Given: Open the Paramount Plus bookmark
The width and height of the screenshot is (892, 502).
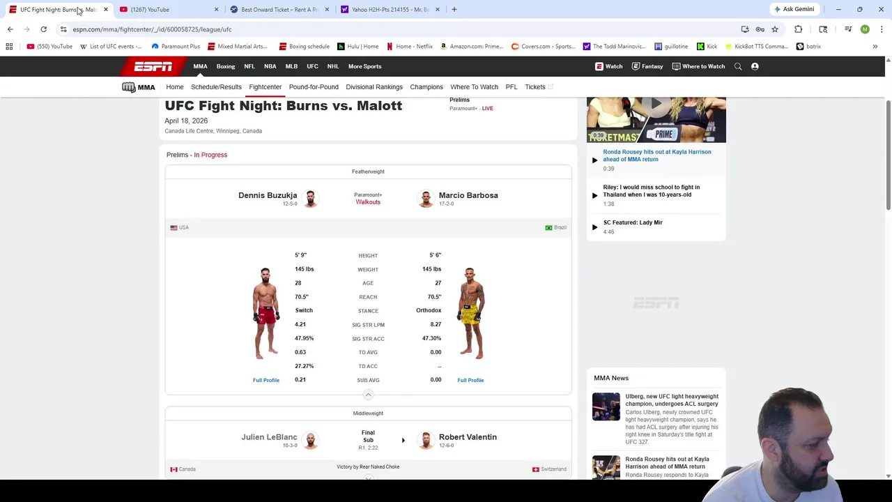Looking at the screenshot, I should tap(176, 47).
